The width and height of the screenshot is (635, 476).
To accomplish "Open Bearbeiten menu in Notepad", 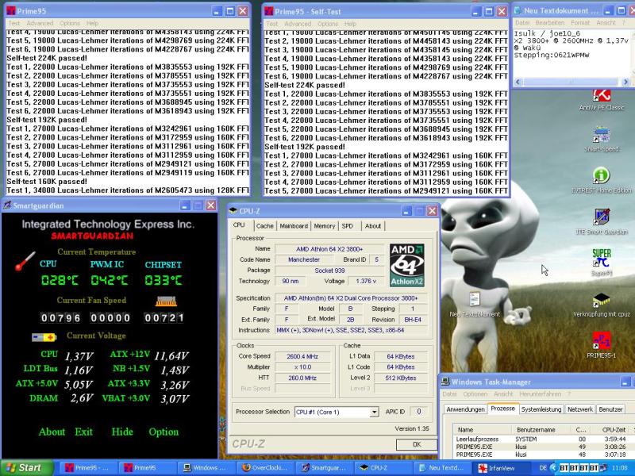I will [549, 23].
